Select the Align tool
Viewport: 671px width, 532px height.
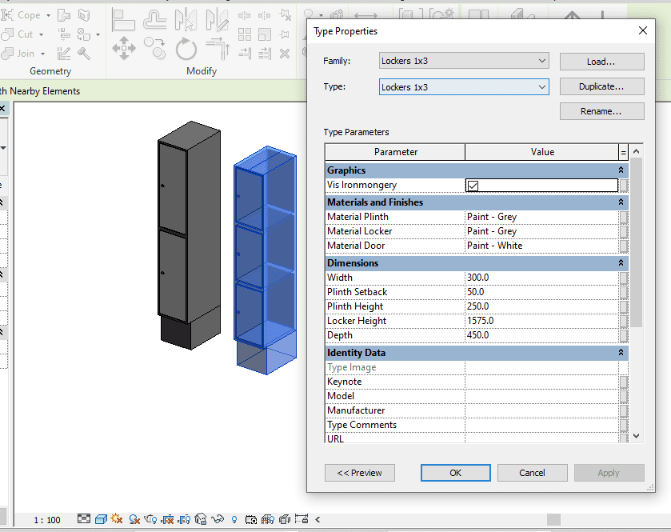pos(124,20)
